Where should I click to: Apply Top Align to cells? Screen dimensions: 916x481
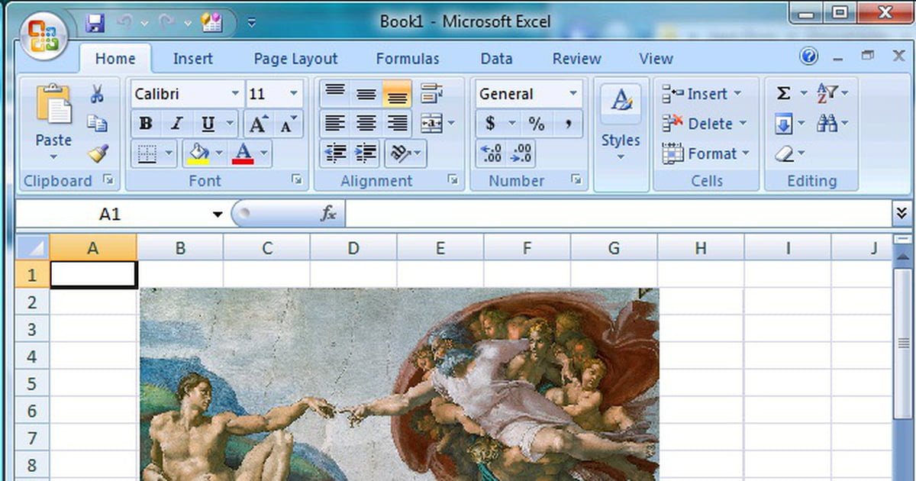pos(335,93)
